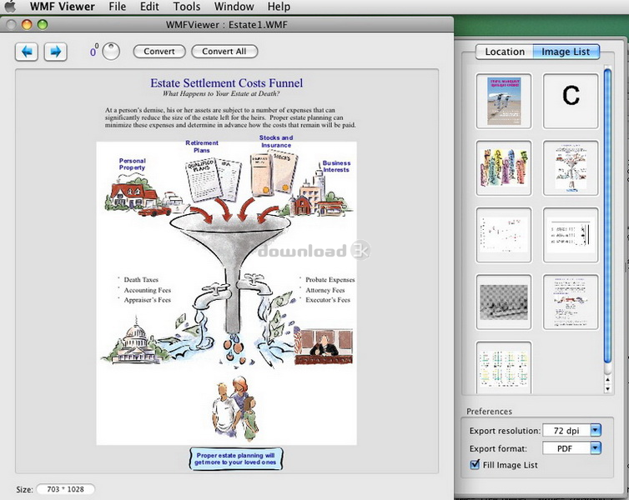
Task: Click the previous image left arrow button
Action: [x=26, y=52]
